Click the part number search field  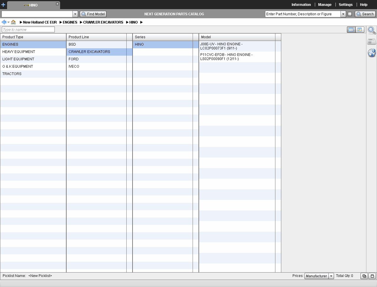303,14
